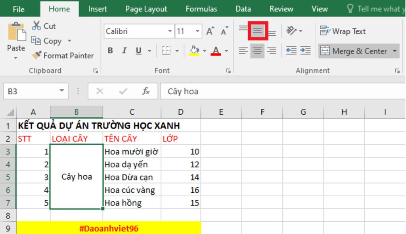The width and height of the screenshot is (406, 234).
Task: Click the Tell me what search box
Action: [x=376, y=9]
